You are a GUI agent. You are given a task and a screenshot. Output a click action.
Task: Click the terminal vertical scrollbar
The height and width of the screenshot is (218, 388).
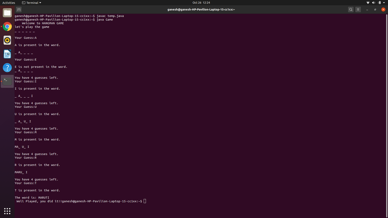[x=387, y=116]
